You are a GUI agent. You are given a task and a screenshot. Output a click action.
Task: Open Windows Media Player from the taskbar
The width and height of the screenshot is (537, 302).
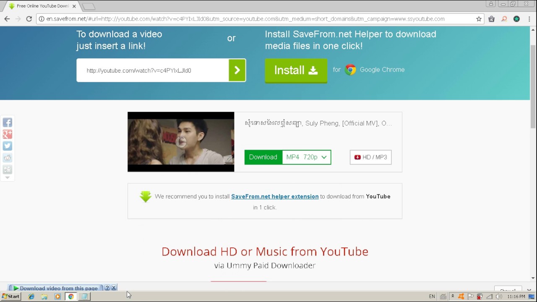pyautogui.click(x=58, y=297)
